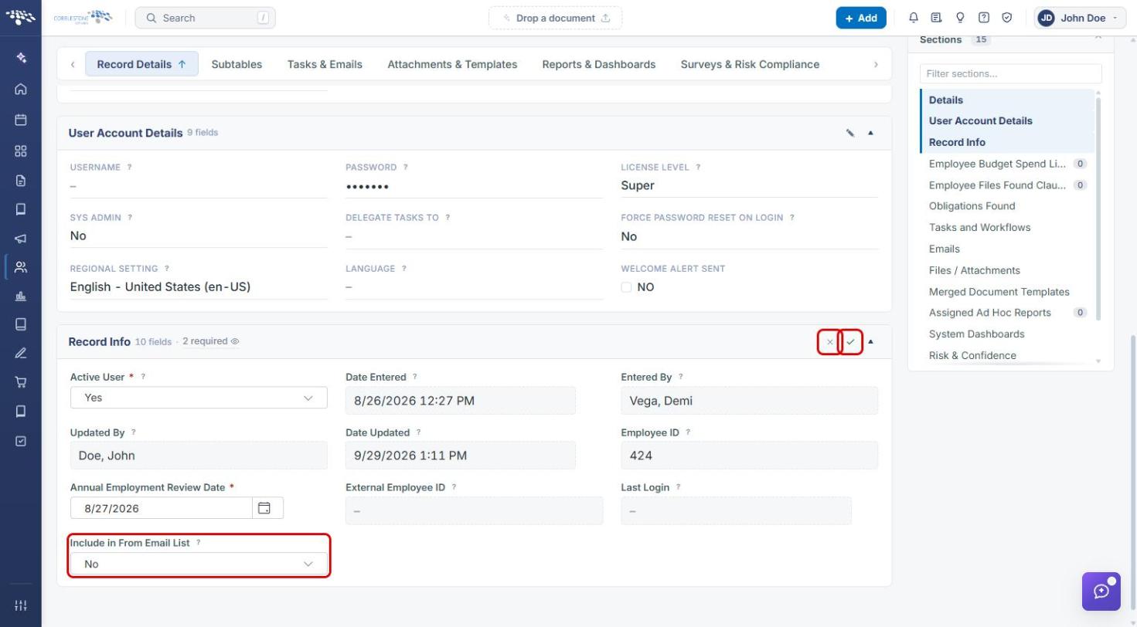The height and width of the screenshot is (627, 1137).
Task: Click the notifications bell icon
Action: click(914, 18)
